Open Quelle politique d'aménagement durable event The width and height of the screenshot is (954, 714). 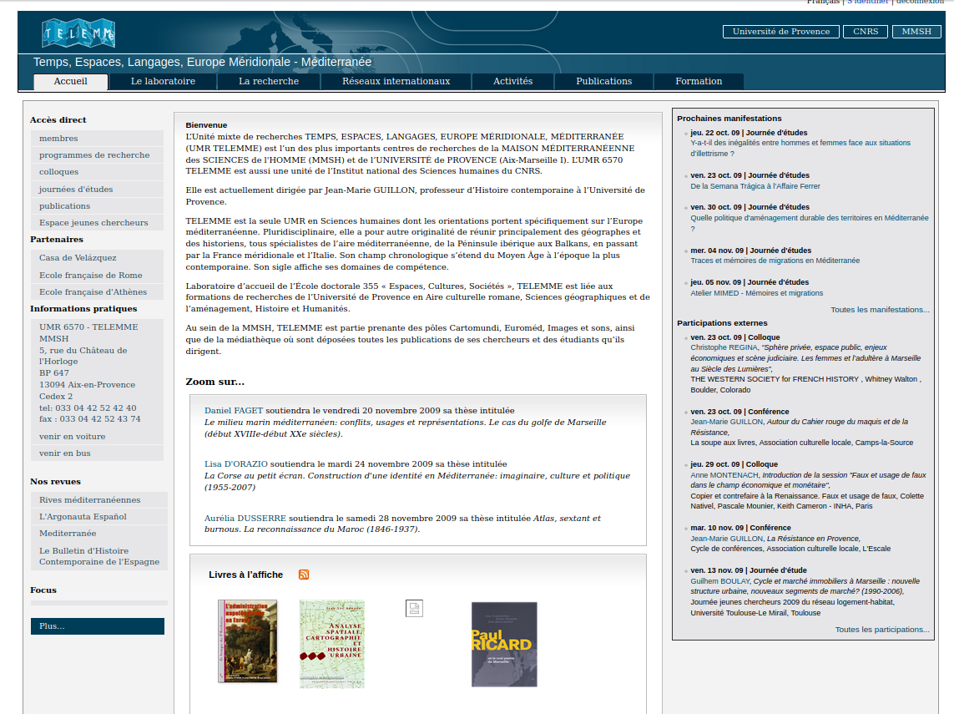click(x=810, y=224)
